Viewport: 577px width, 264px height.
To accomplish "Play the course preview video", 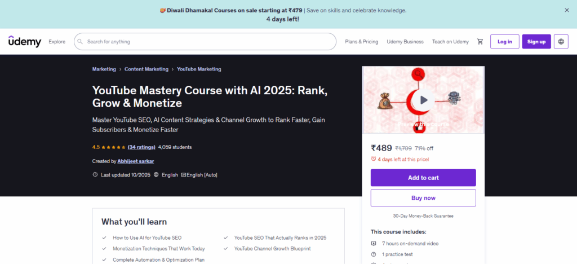I will tap(423, 100).
